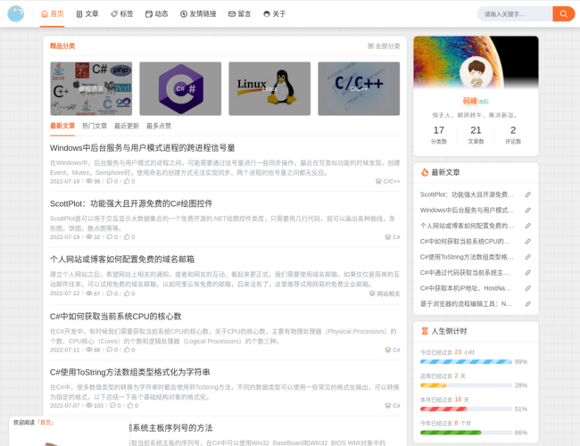Open the 留言 guestbook menu item
Screen dimensions: 580x446
pos(239,14)
